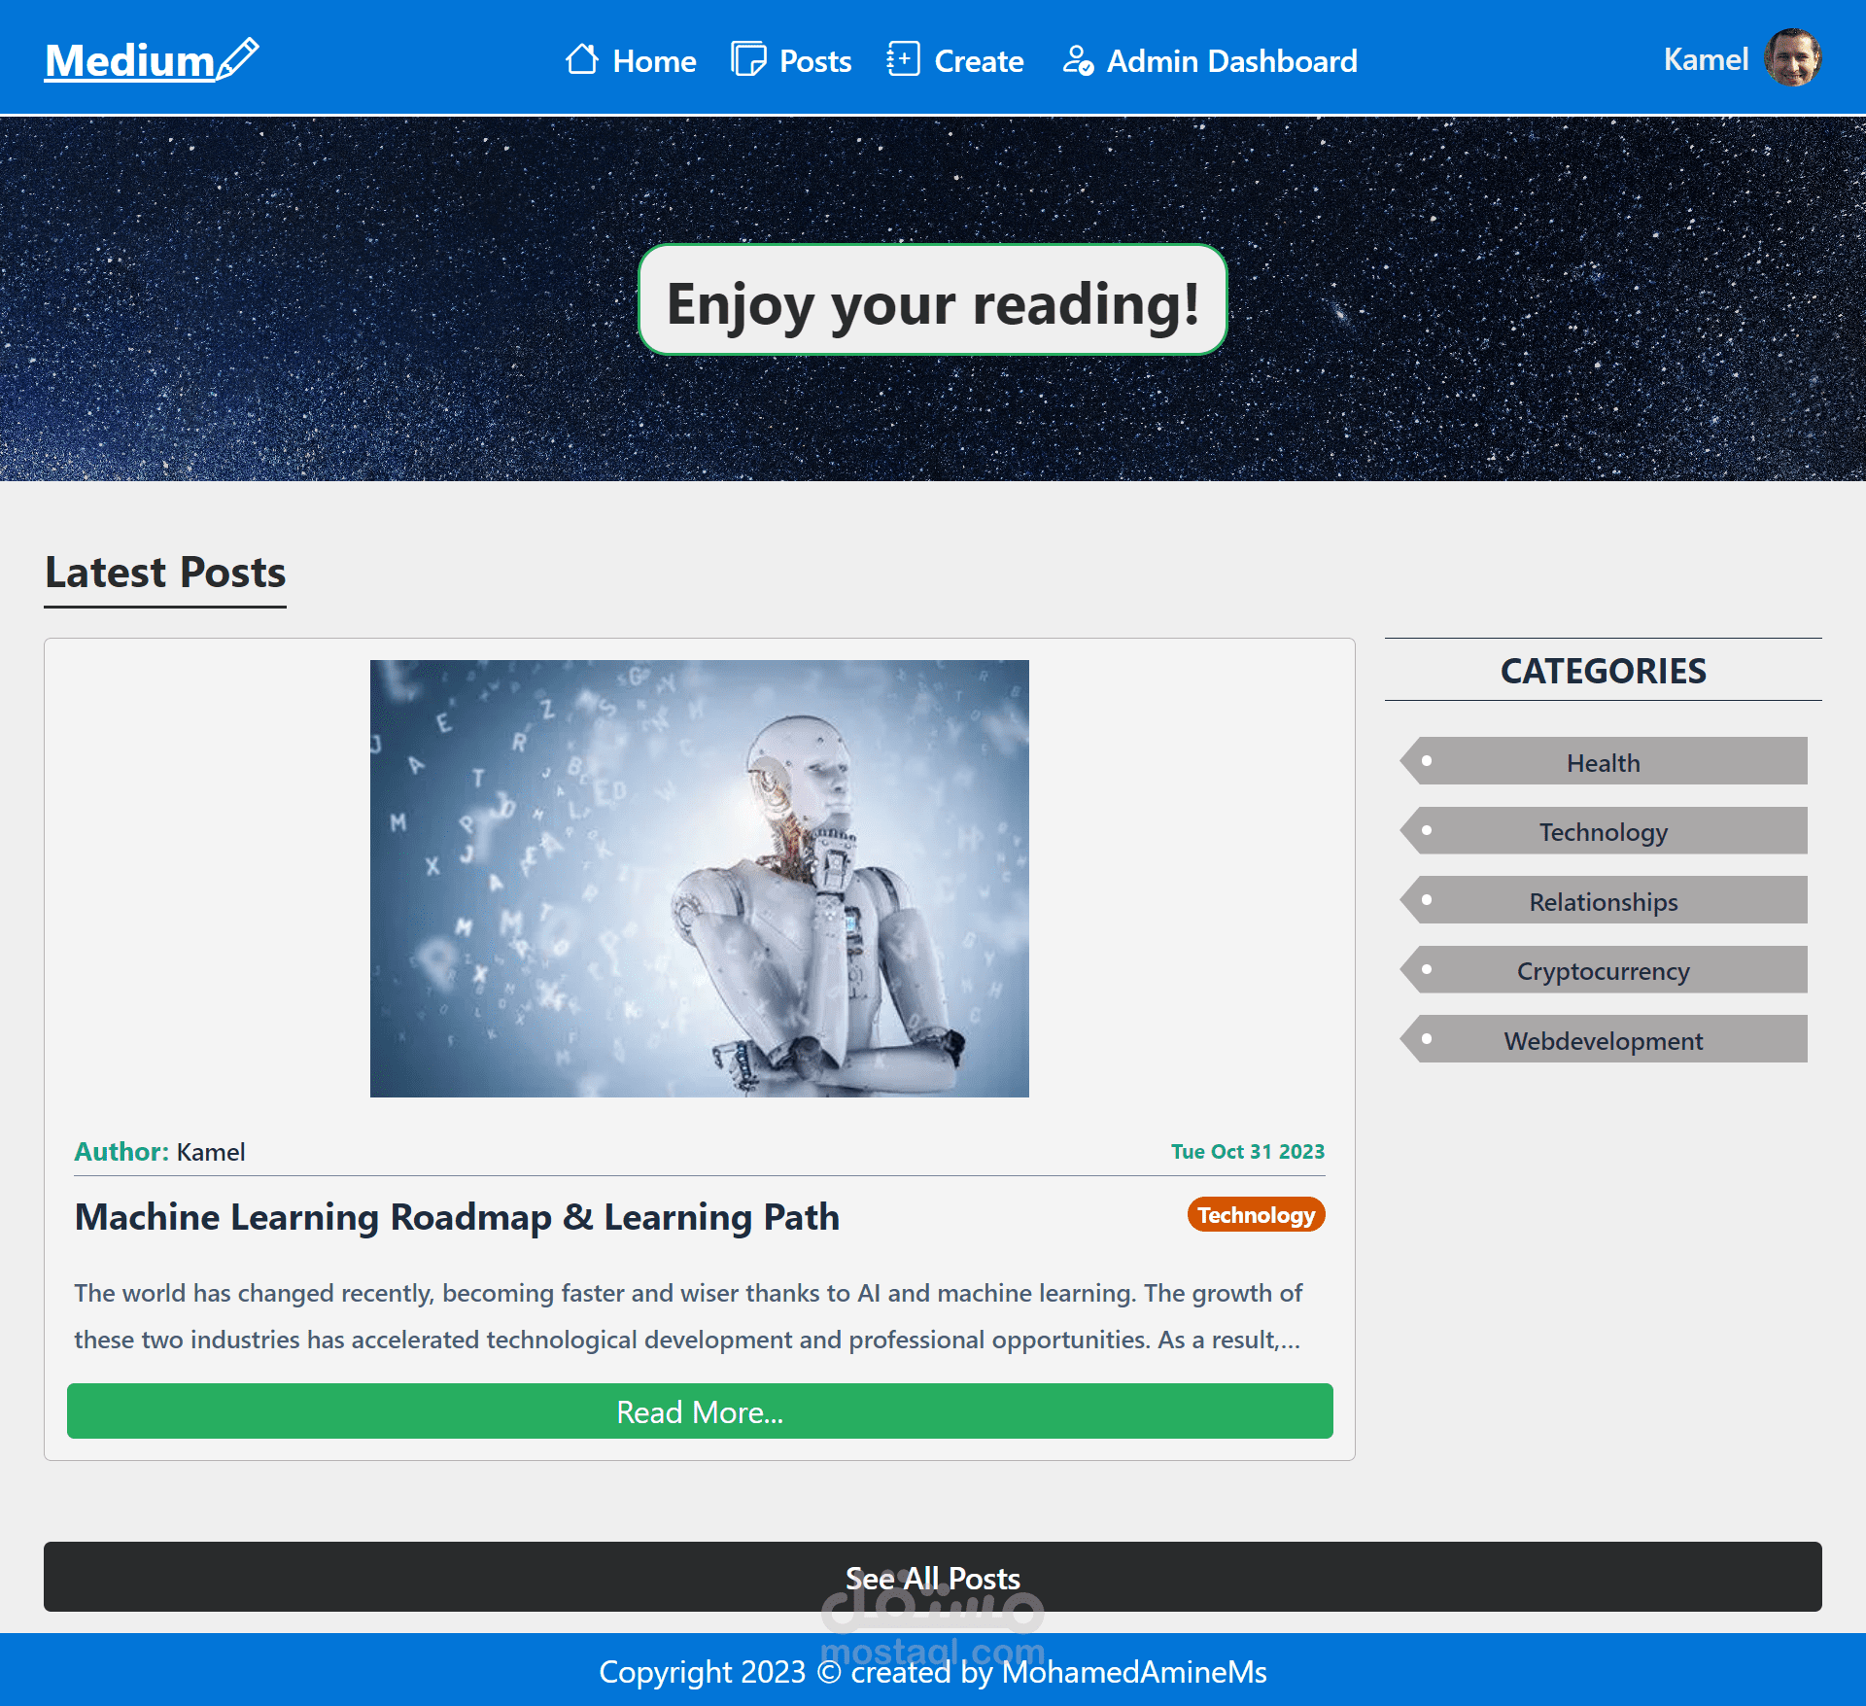Click the Read More... green button
The width and height of the screenshot is (1866, 1706).
[x=700, y=1410]
